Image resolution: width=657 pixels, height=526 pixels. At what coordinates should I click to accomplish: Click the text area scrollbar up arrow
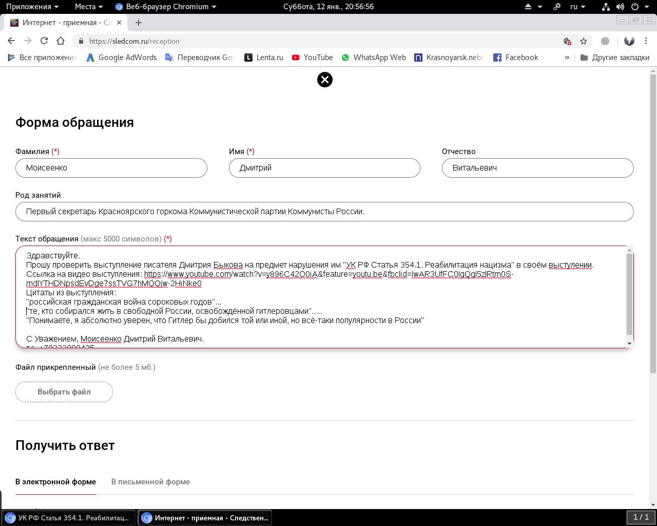click(630, 250)
